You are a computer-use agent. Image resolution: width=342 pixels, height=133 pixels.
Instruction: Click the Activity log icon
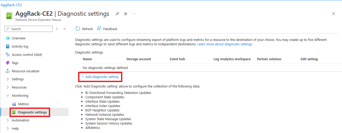coord(8,46)
